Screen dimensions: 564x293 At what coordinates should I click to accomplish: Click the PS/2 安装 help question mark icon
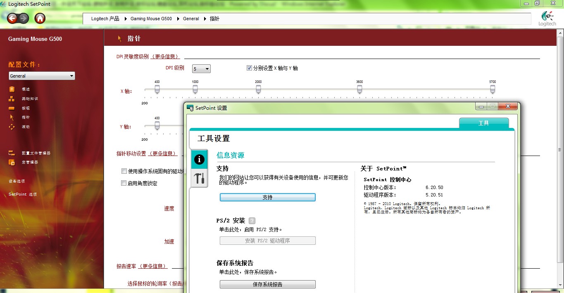pyautogui.click(x=252, y=221)
